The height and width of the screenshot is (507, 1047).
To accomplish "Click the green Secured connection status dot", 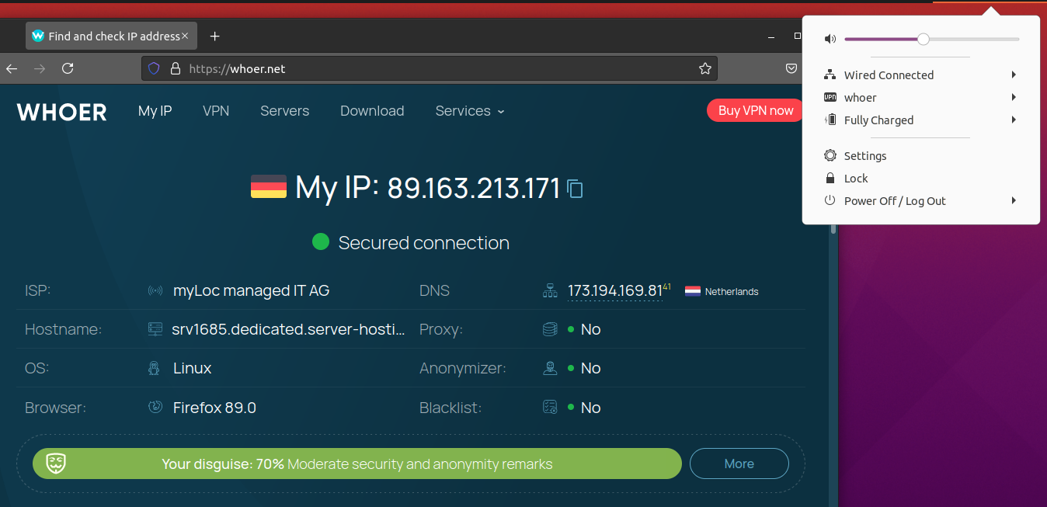I will coord(321,242).
